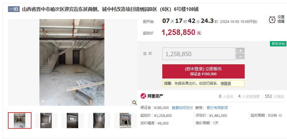Click the alarm clock reminder icon
Screen dimensions: 287x139
[272, 20]
